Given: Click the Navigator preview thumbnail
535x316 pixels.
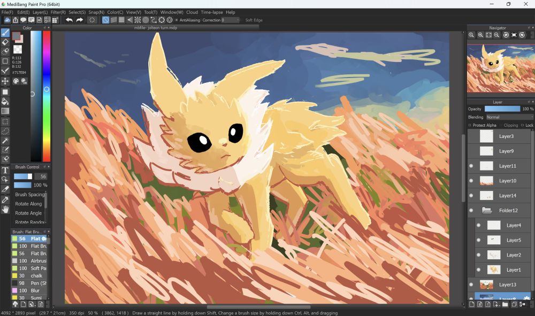Looking at the screenshot, I should (x=501, y=68).
